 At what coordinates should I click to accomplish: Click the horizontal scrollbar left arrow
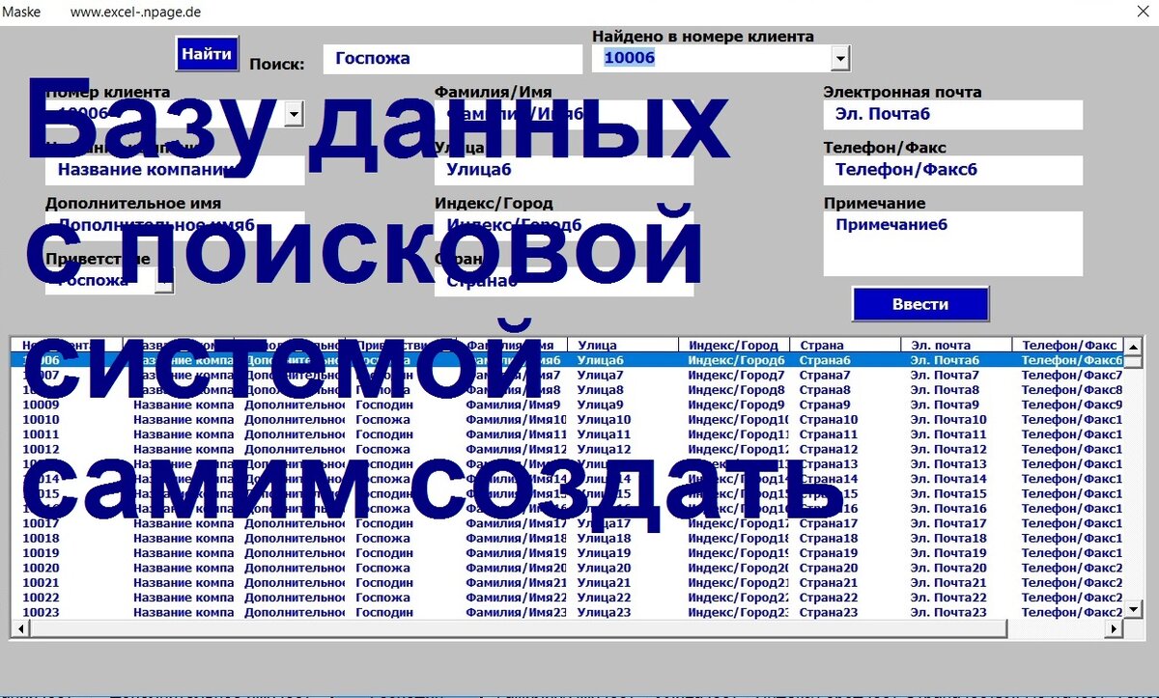pos(21,629)
